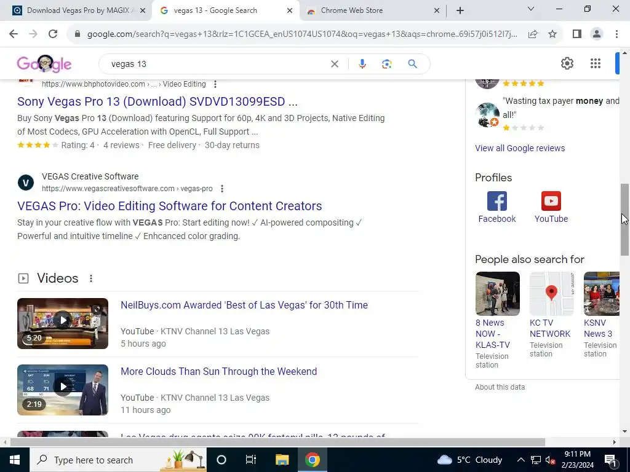Viewport: 630px width, 472px height.
Task: Show hidden system tray icons
Action: tap(520, 460)
